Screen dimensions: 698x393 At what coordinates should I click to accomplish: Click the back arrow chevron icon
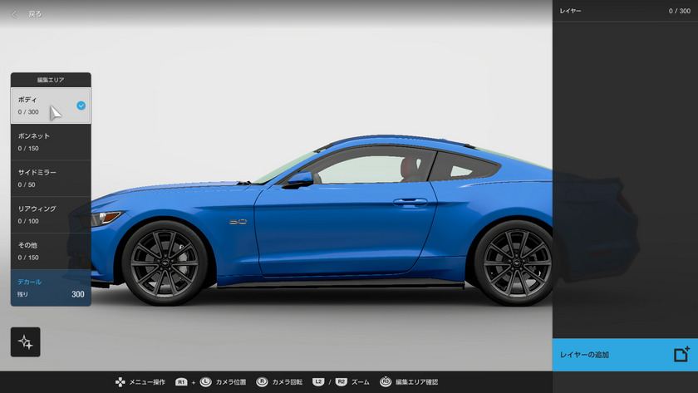[15, 13]
